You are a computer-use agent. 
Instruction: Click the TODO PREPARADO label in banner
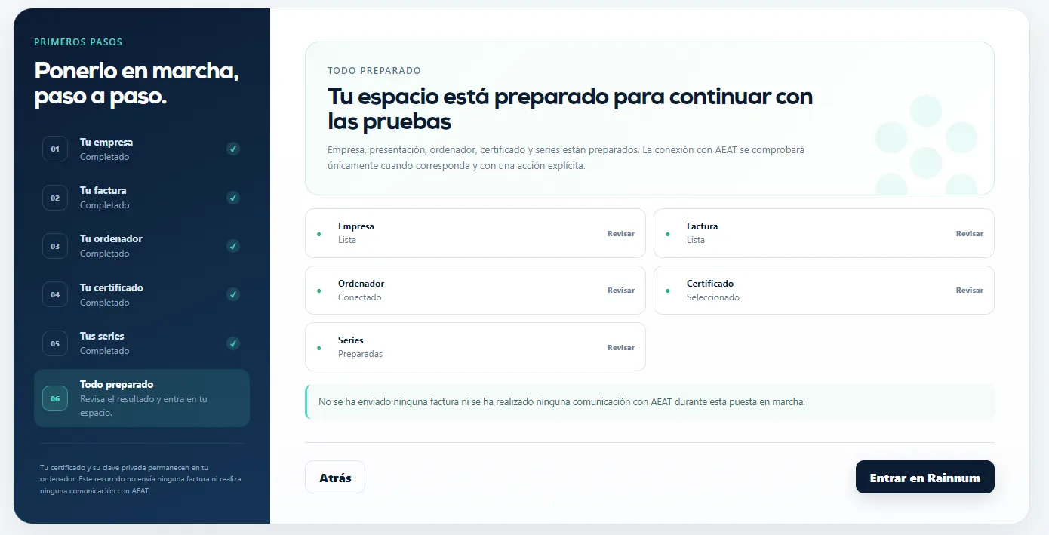(x=374, y=71)
